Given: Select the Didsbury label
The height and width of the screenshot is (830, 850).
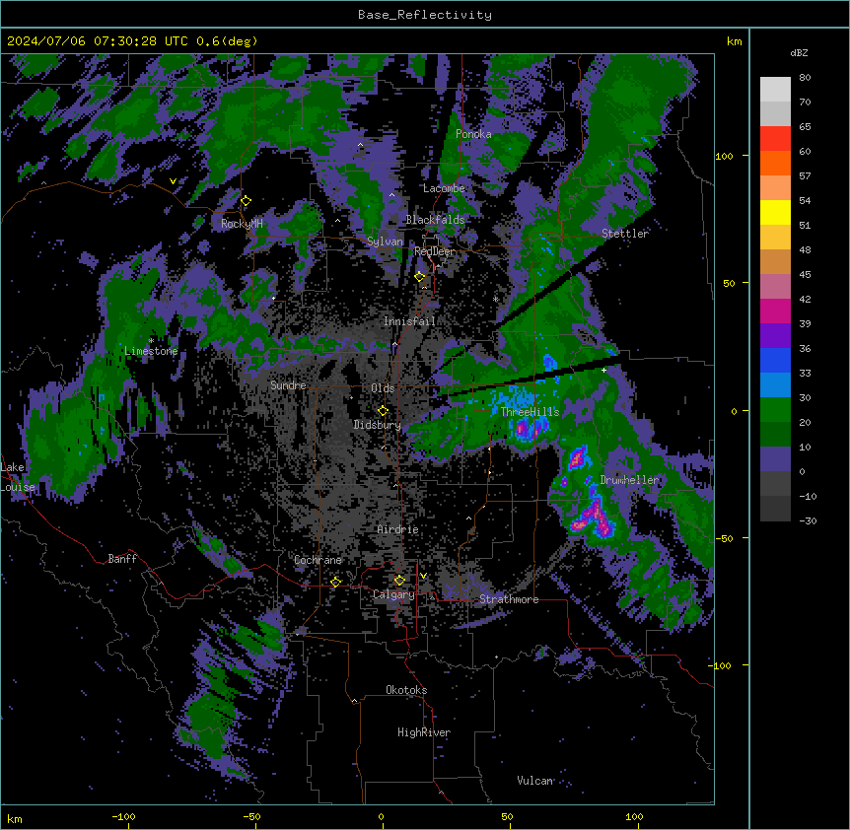Looking at the screenshot, I should pos(378,425).
